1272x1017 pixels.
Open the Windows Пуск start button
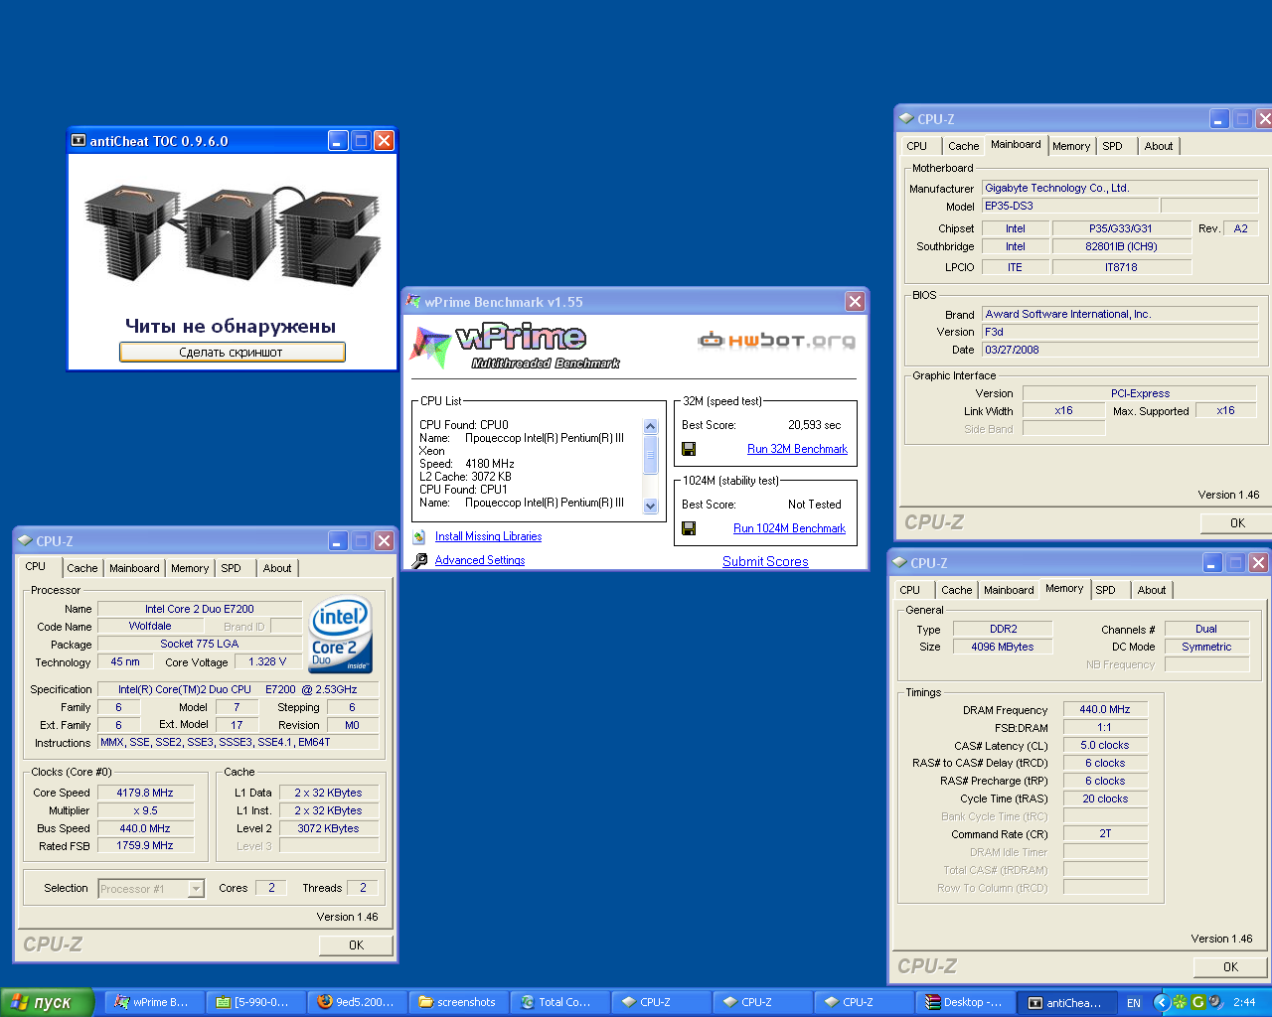48,1002
